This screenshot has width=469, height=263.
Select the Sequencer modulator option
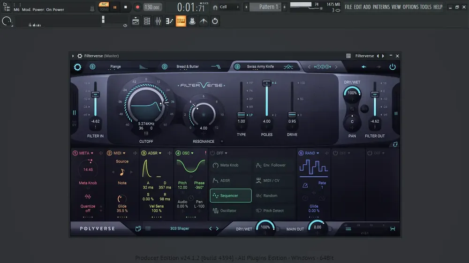pos(231,196)
